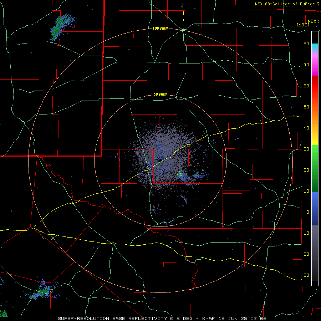Select the 10 value on the dBZ scale
The width and height of the screenshot is (321, 321).
306,191
